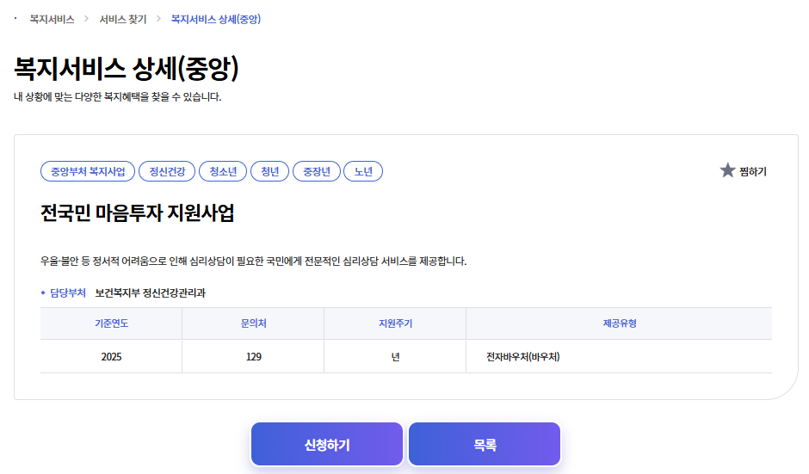This screenshot has width=809, height=474.
Task: Click the 복지서비스 breadcrumb link
Action: [x=52, y=19]
